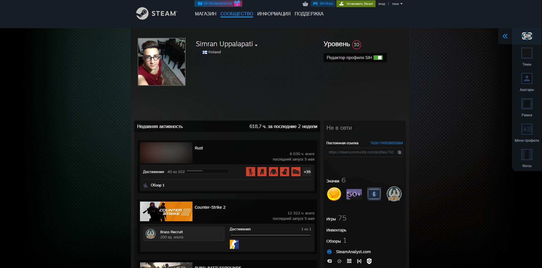Open Рамки in the SIH sidebar
Screen dimensions: 542x268
[527, 108]
